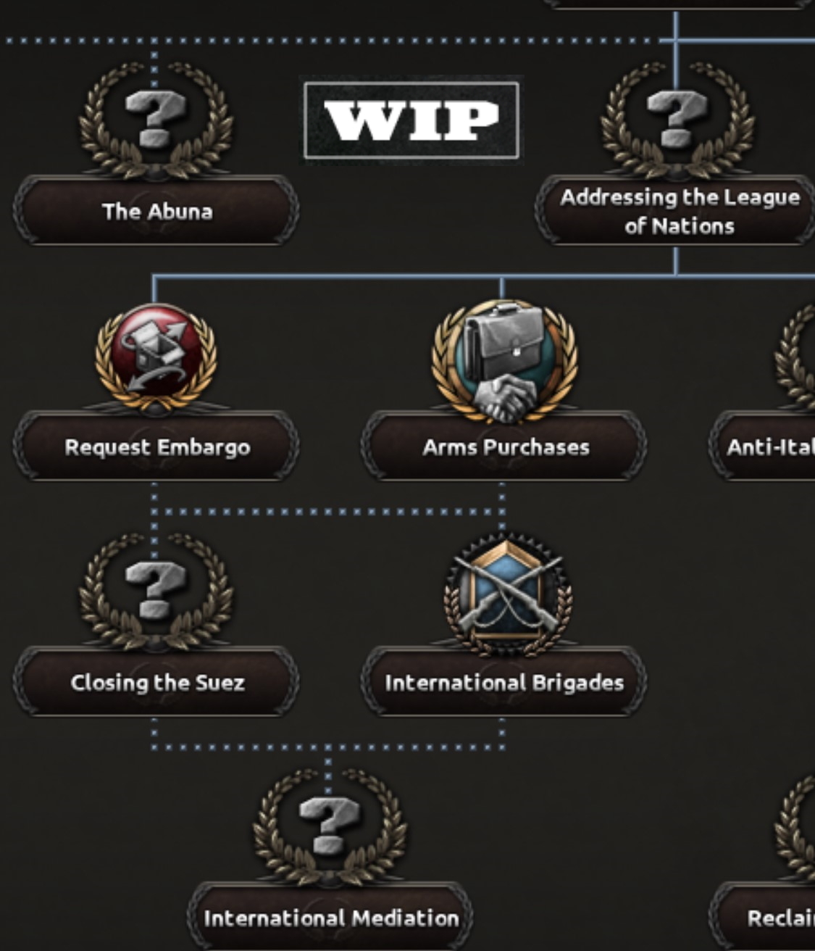Click the Request Embargo red shipping icon
Screen dimensions: 815x951
tap(156, 357)
